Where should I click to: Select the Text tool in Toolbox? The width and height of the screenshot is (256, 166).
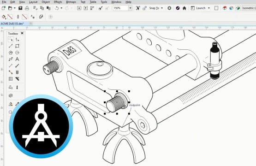(17, 59)
